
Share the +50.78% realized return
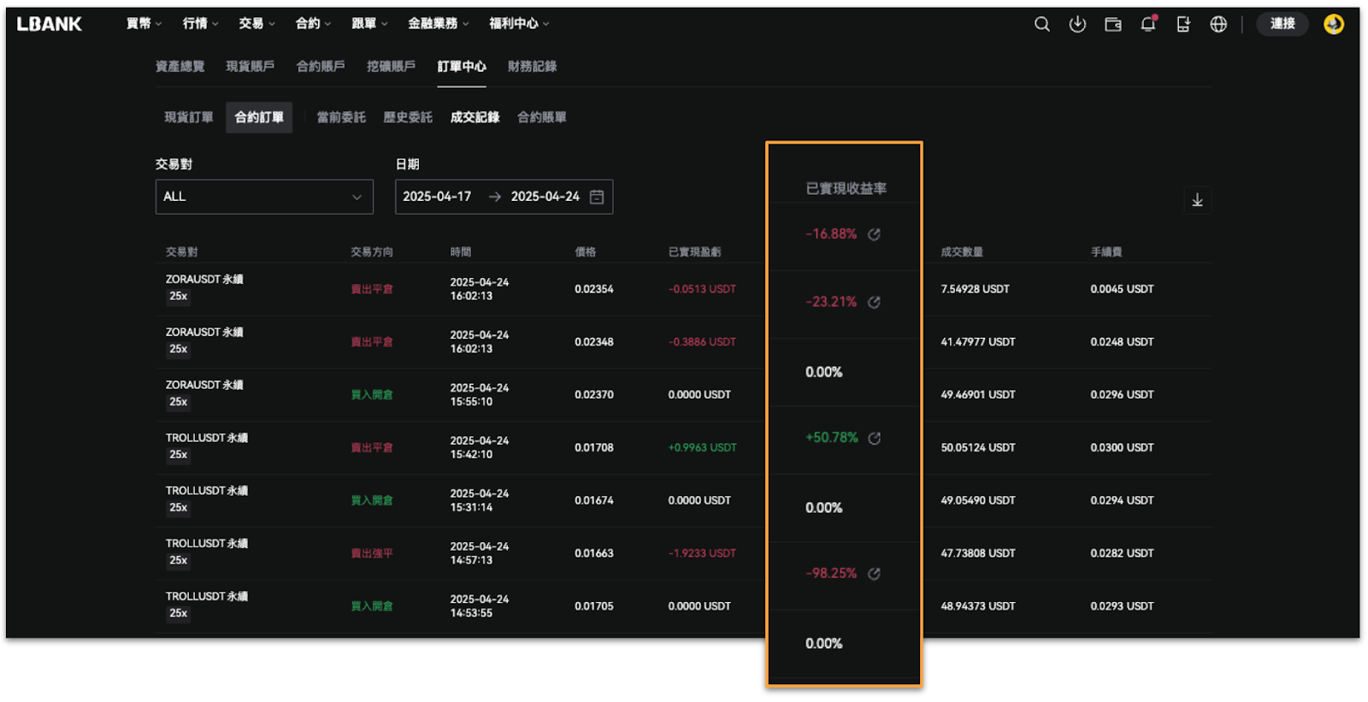(874, 438)
